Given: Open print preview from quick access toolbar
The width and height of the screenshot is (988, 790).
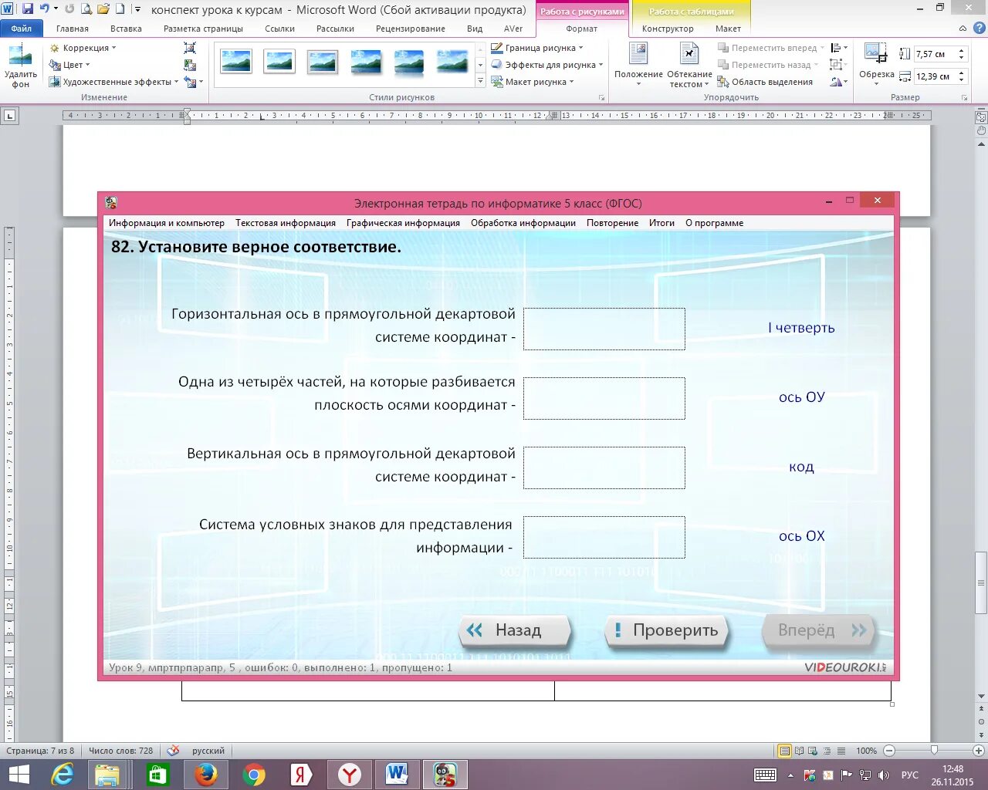Looking at the screenshot, I should (86, 9).
